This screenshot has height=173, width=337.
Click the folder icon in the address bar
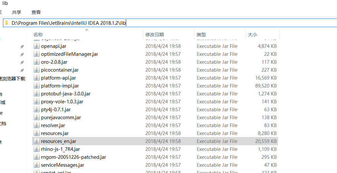coord(7,23)
